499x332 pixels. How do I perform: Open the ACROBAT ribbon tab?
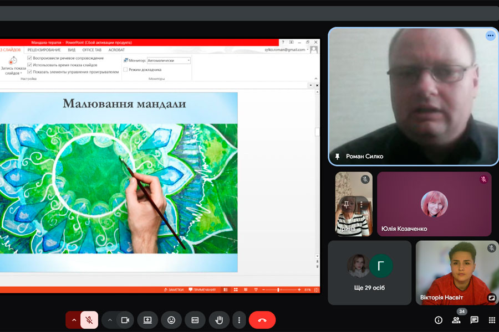116,50
